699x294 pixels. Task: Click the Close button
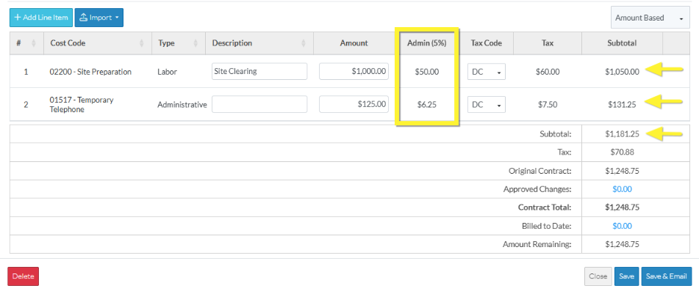pyautogui.click(x=598, y=276)
